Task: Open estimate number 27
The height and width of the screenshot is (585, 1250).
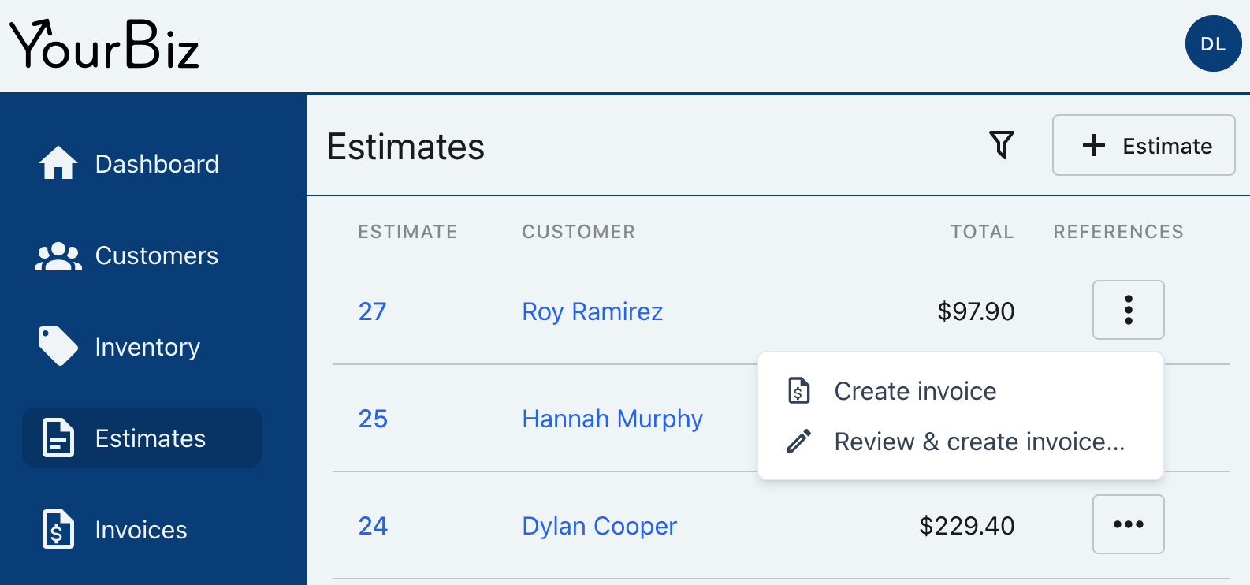Action: pyautogui.click(x=373, y=311)
